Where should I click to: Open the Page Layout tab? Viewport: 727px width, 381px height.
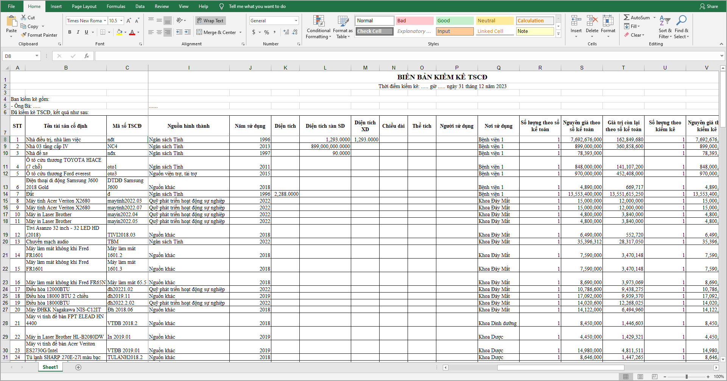(84, 6)
